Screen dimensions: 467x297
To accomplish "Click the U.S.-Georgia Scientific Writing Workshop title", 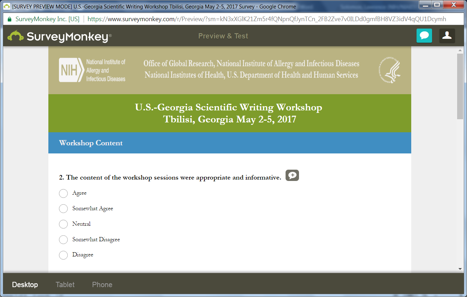I will [x=228, y=107].
